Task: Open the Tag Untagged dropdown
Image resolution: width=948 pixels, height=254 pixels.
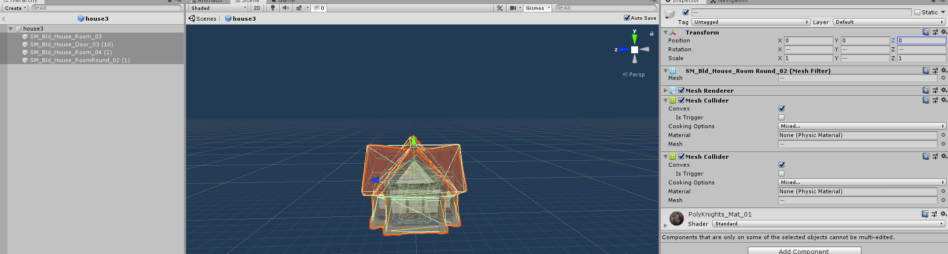Action: (751, 22)
